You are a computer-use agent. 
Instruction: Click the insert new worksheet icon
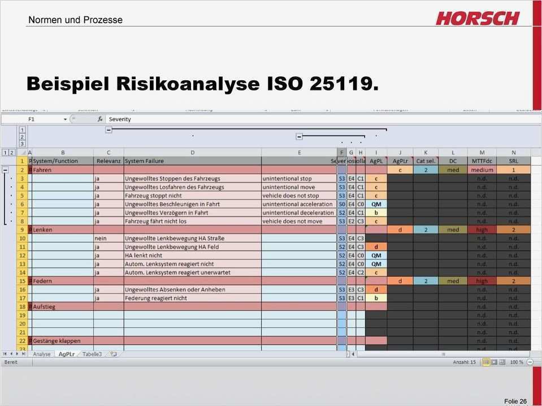pos(114,354)
